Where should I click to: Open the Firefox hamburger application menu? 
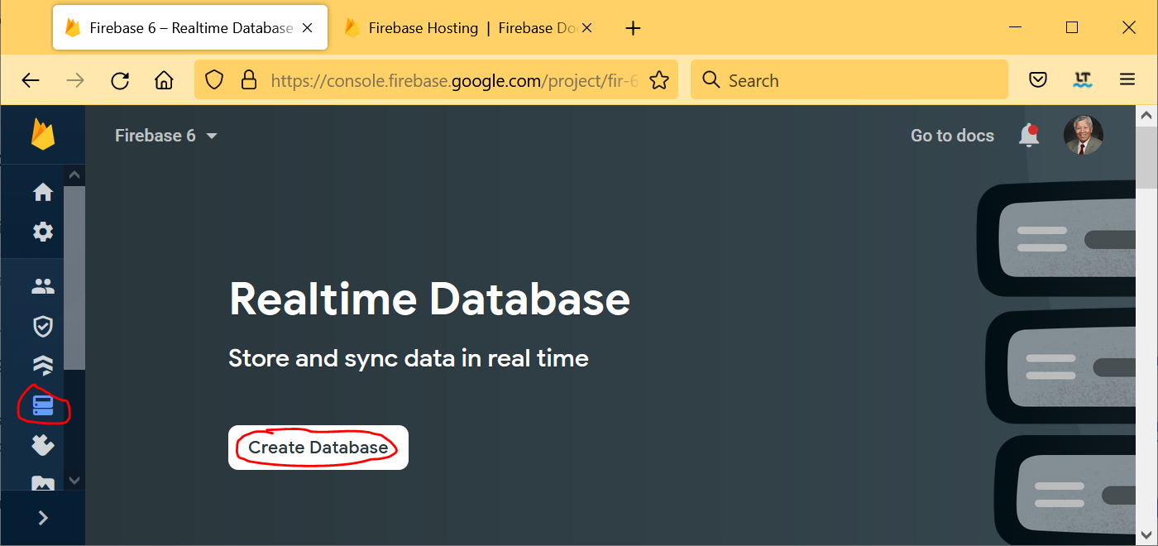(x=1127, y=80)
